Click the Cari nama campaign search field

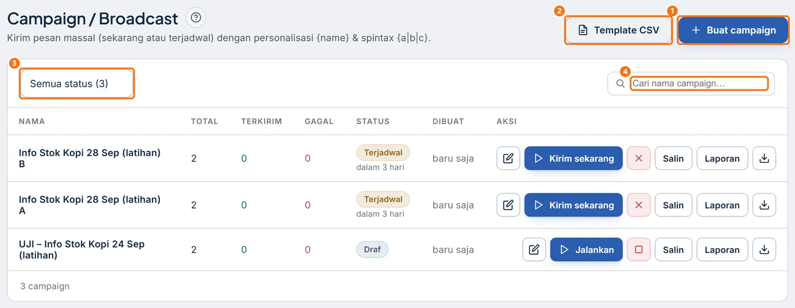click(x=699, y=84)
